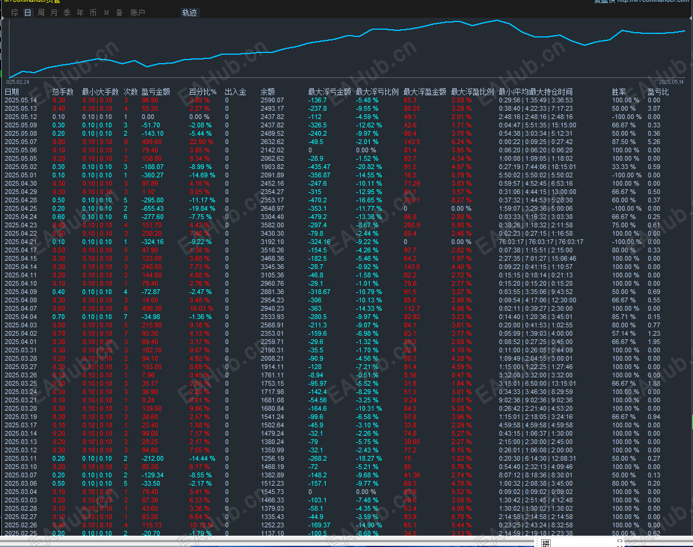The height and width of the screenshot is (547, 693).
Task: Click the 2:48:16 | 2:48:16 | 2:48:16 holding time
Action: pyautogui.click(x=536, y=117)
